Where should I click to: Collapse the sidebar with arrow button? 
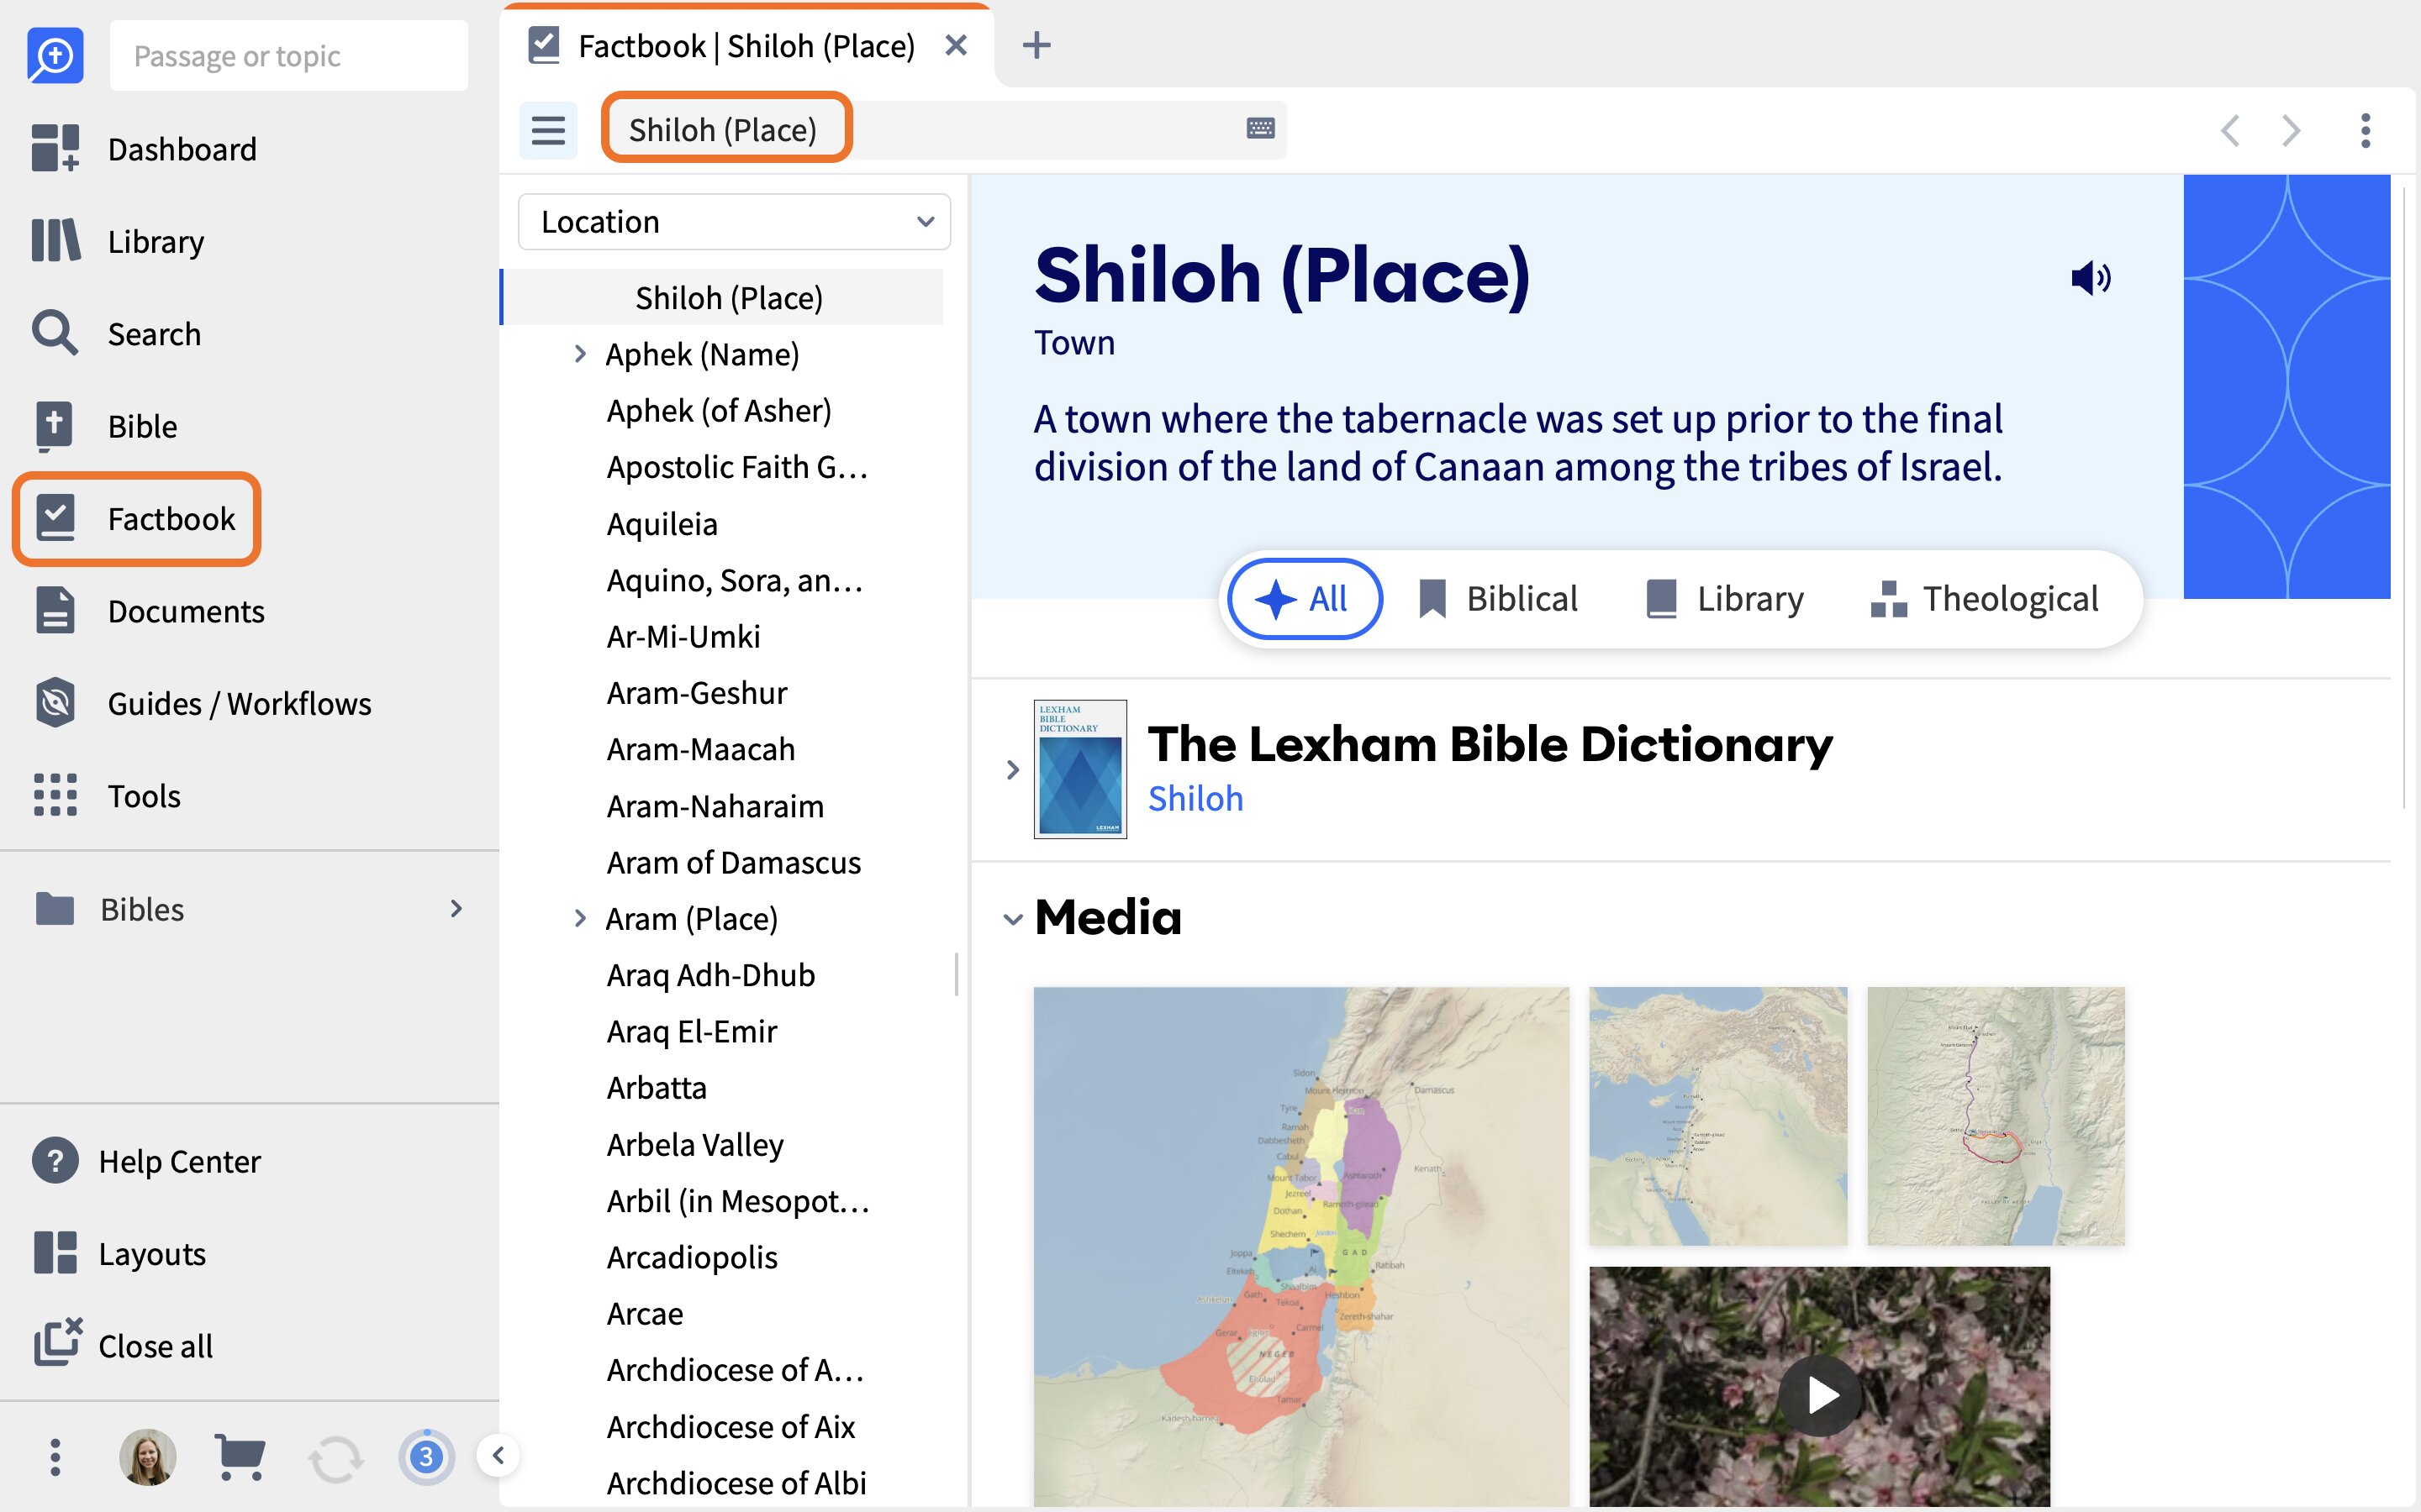tap(498, 1455)
